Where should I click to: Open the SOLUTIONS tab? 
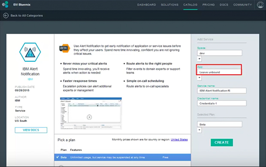[169, 5]
